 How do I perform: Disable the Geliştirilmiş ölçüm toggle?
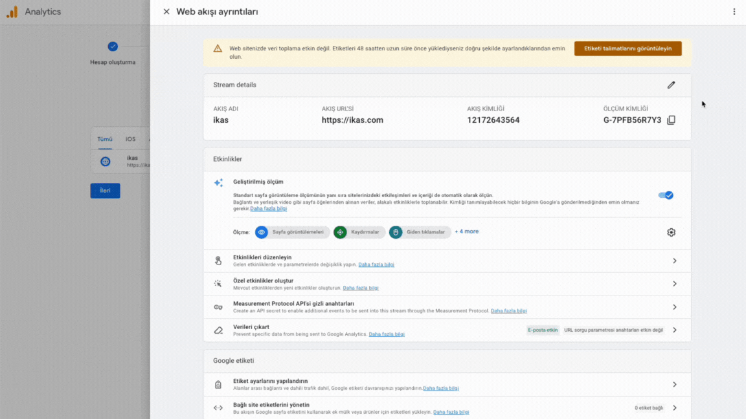tap(665, 195)
